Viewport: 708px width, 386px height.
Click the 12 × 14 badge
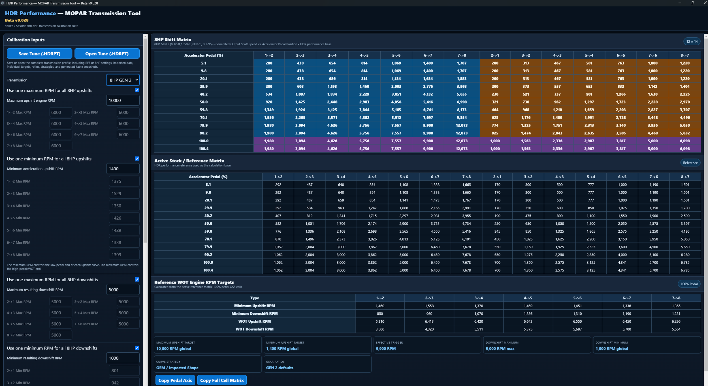click(x=692, y=42)
